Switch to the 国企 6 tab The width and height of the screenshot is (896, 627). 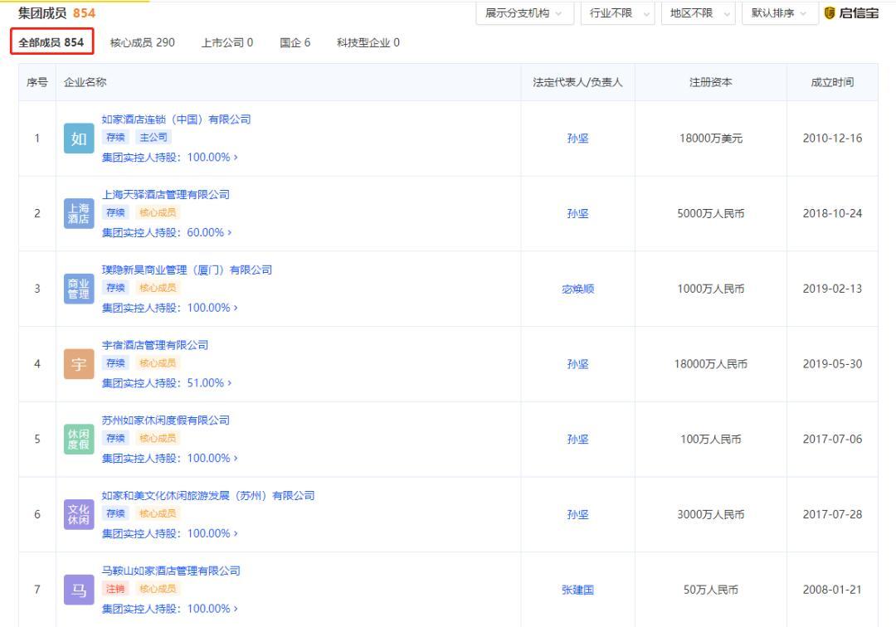[x=295, y=42]
